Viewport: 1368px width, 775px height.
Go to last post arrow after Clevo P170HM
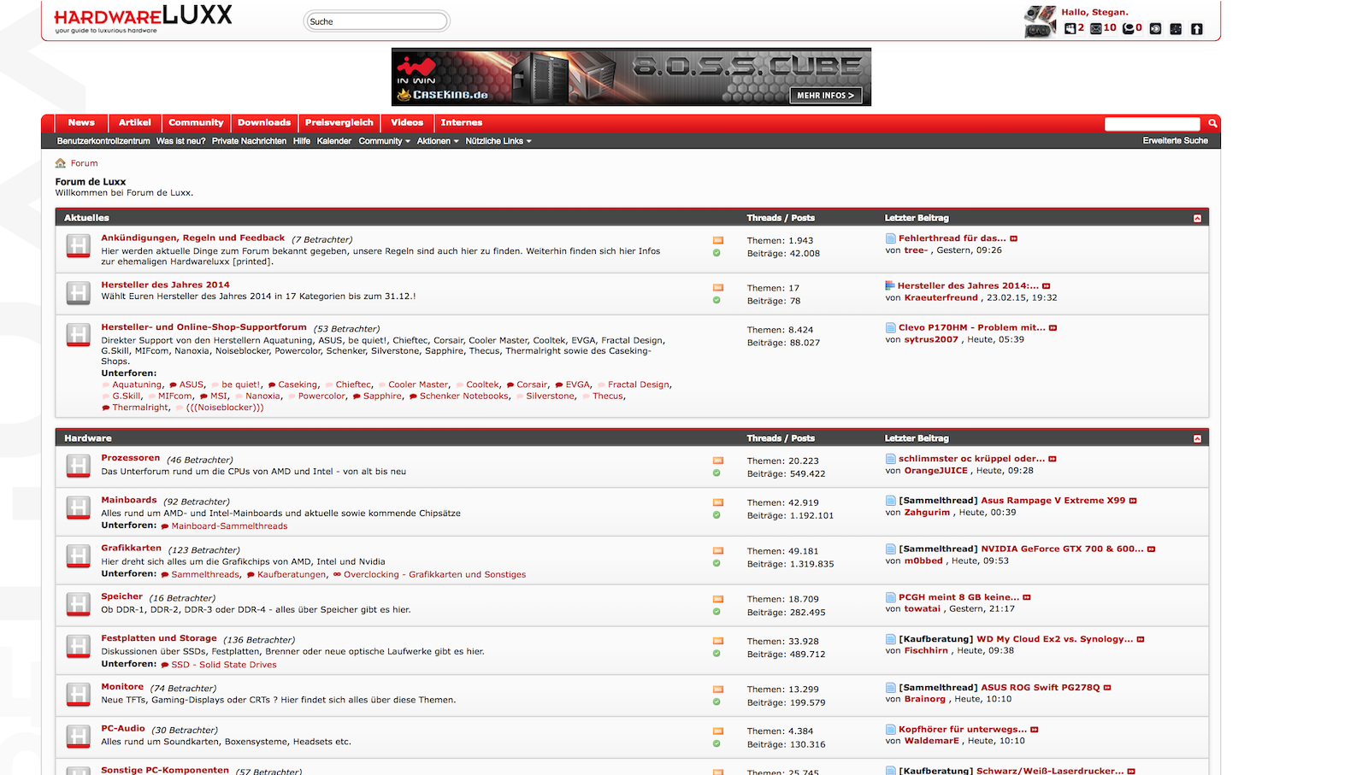pos(1053,328)
